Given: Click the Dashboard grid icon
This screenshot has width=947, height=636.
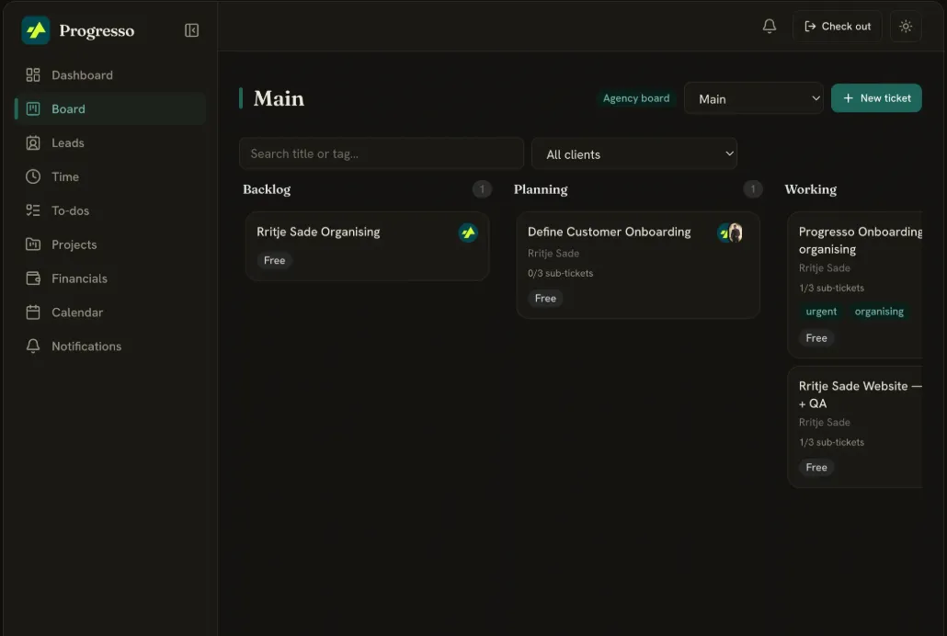Looking at the screenshot, I should pos(32,74).
